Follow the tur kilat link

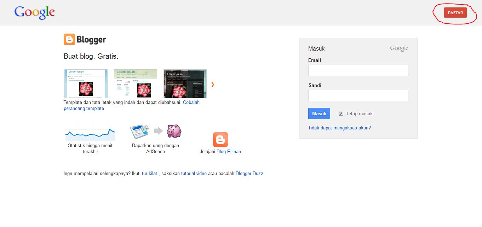[x=149, y=174]
